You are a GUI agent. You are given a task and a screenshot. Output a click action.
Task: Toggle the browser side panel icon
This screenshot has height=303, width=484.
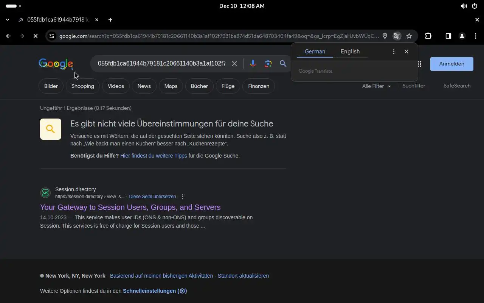pos(448,36)
